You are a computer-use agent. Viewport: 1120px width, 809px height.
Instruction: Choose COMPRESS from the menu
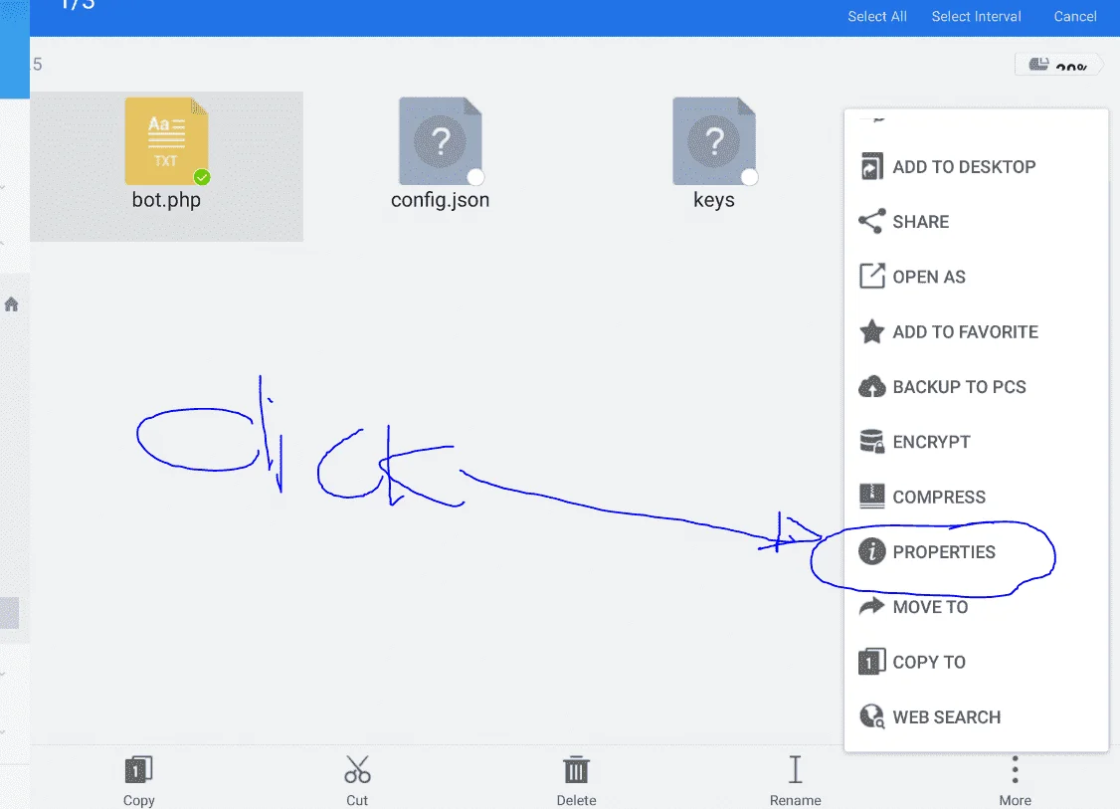pyautogui.click(x=976, y=497)
